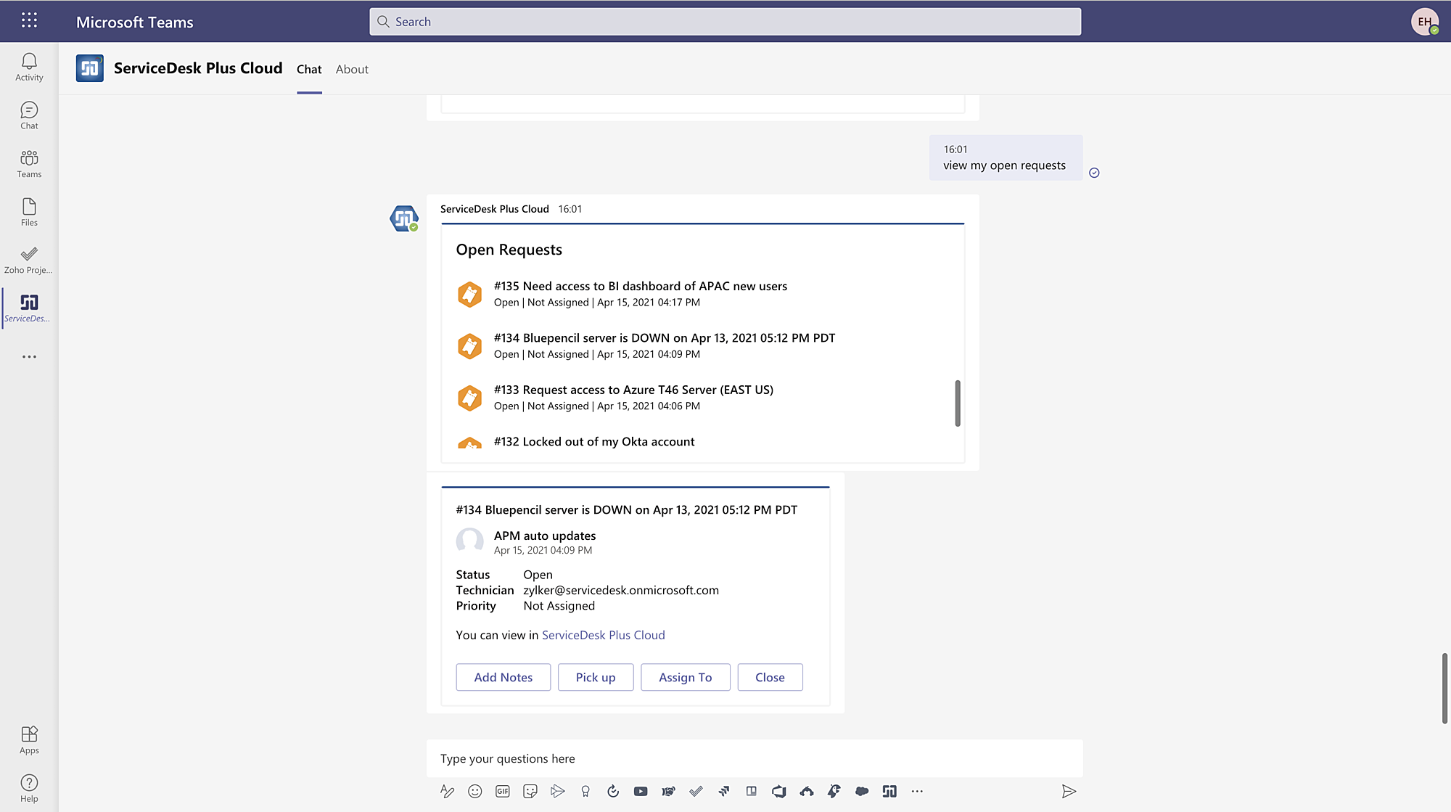Click the Assign To button

point(686,677)
